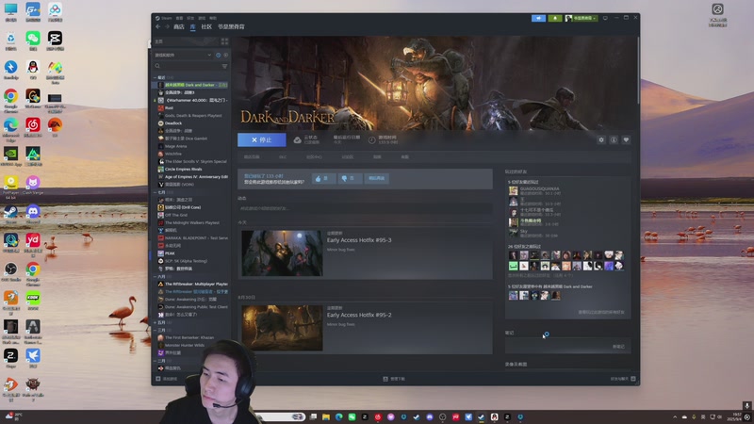
Task: Switch library to grid view icon
Action: coord(224,41)
